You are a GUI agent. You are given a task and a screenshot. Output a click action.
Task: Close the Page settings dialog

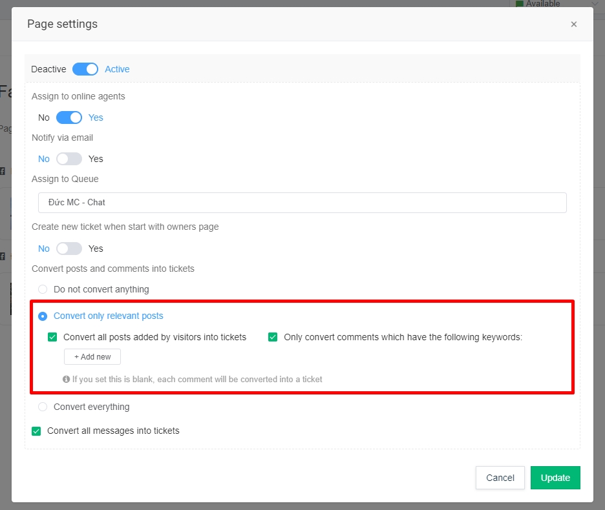pyautogui.click(x=573, y=25)
